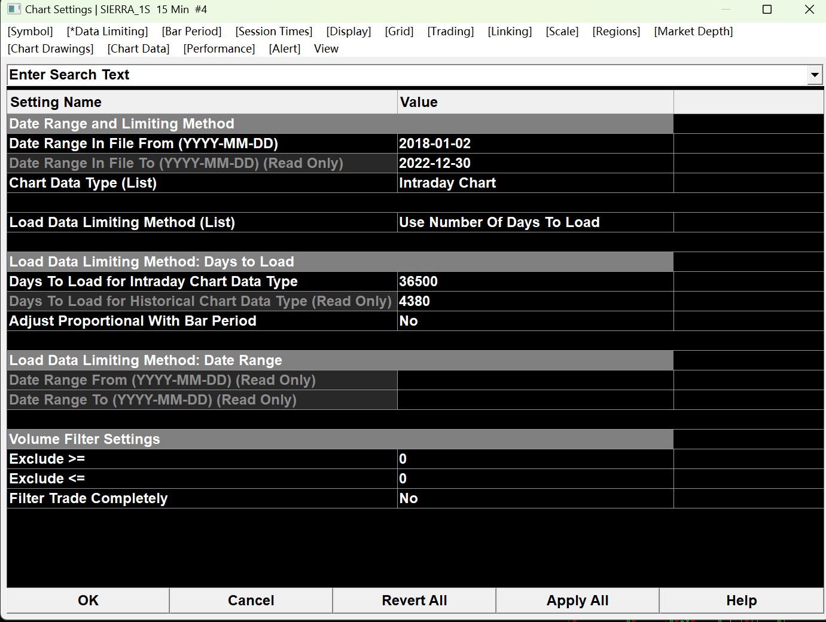Select the [Grid] tab
The image size is (826, 622).
coord(400,32)
